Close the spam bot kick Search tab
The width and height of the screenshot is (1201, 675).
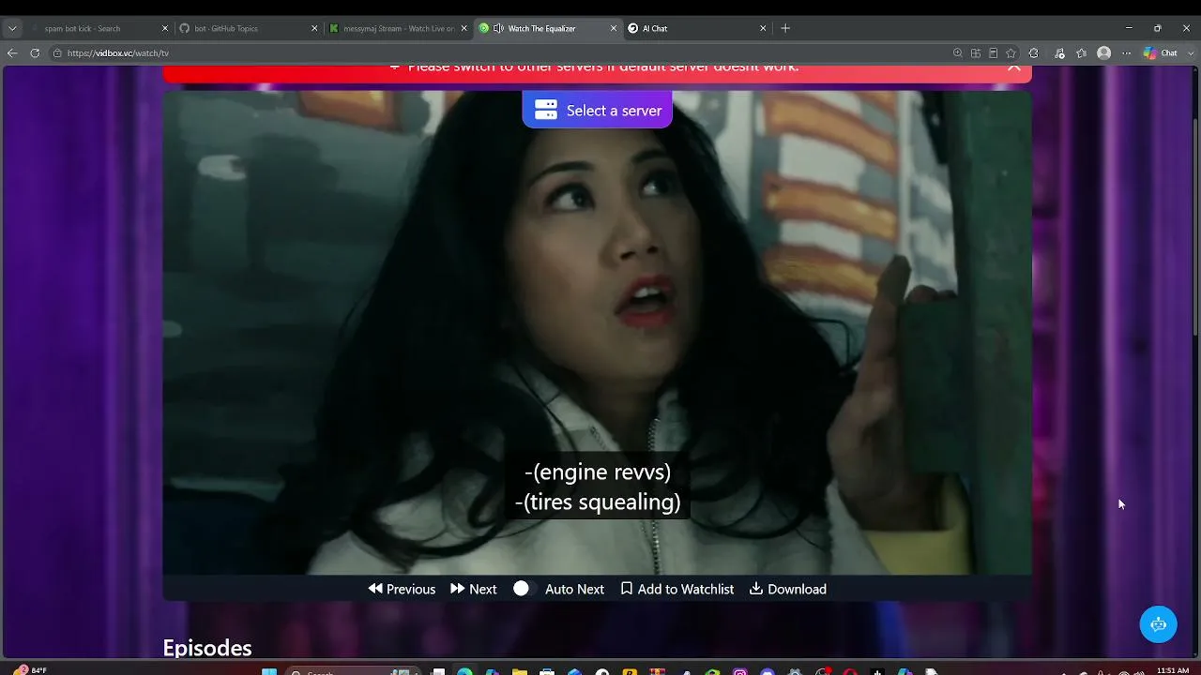pos(165,28)
